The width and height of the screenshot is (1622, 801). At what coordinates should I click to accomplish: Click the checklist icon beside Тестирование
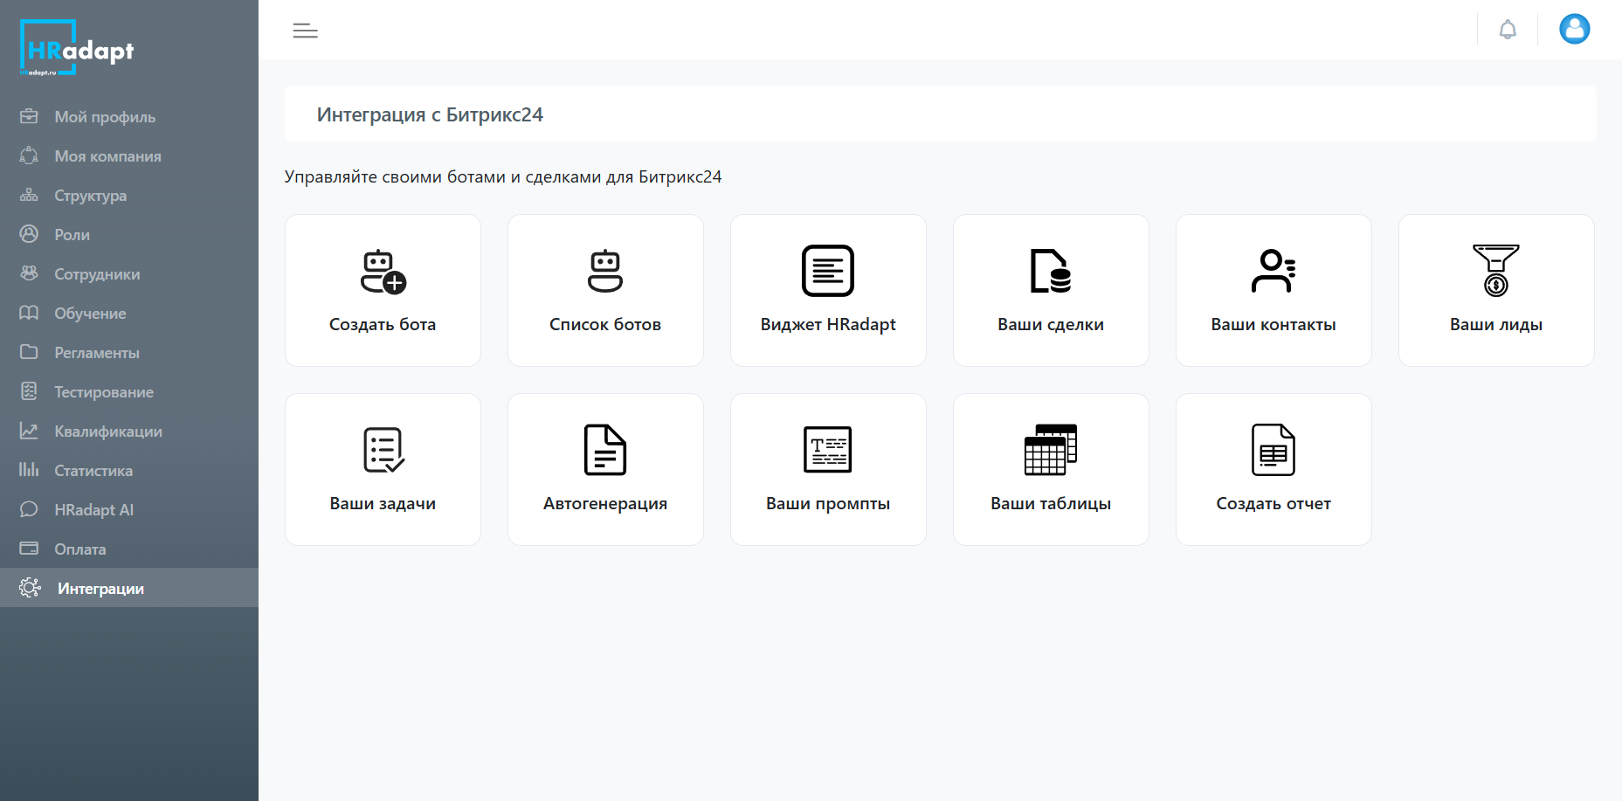pos(29,391)
